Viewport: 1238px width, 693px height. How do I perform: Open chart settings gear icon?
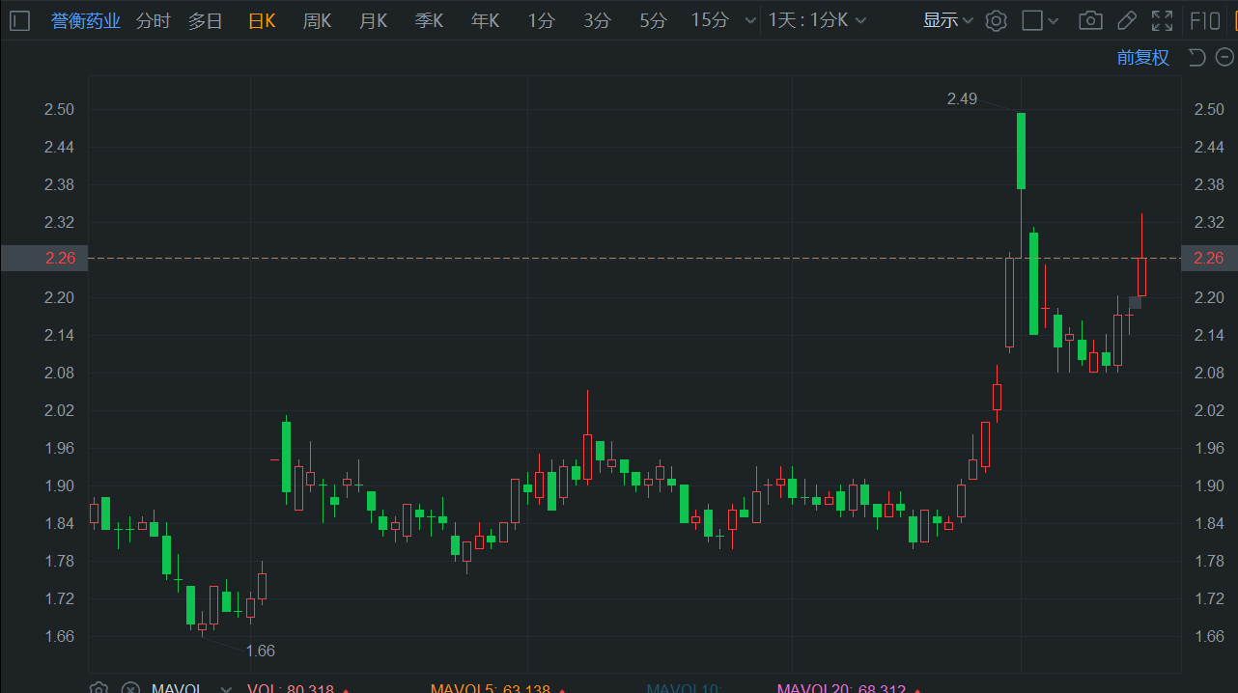pos(996,20)
